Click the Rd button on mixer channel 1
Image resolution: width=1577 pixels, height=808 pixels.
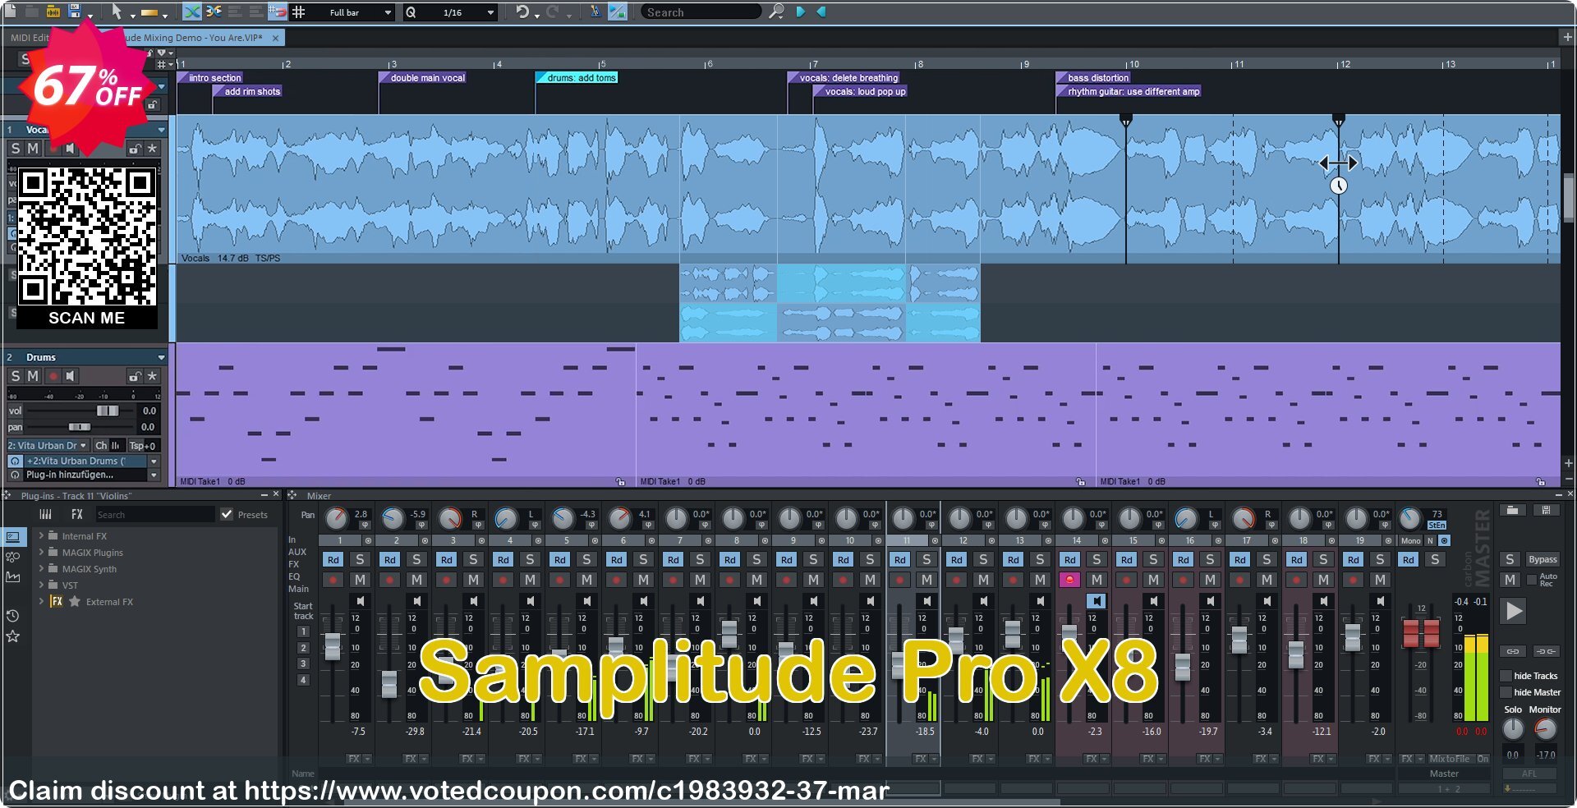pos(333,559)
